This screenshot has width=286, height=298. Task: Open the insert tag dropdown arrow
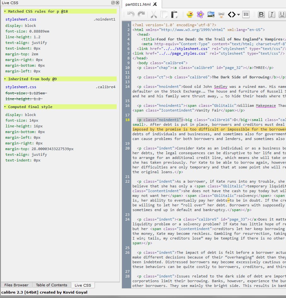239,15
